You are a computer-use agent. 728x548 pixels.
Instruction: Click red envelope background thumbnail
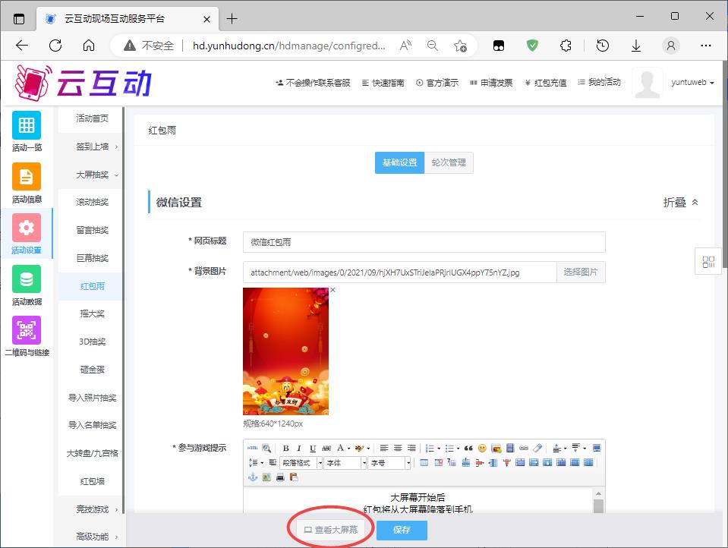pos(285,351)
